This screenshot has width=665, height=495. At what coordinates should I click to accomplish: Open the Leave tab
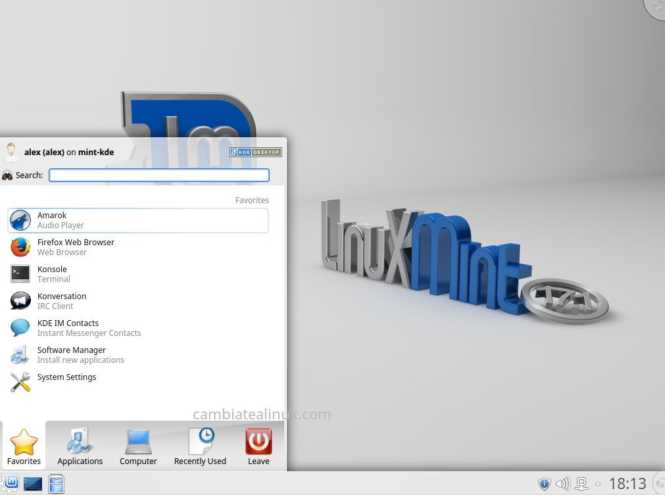259,446
